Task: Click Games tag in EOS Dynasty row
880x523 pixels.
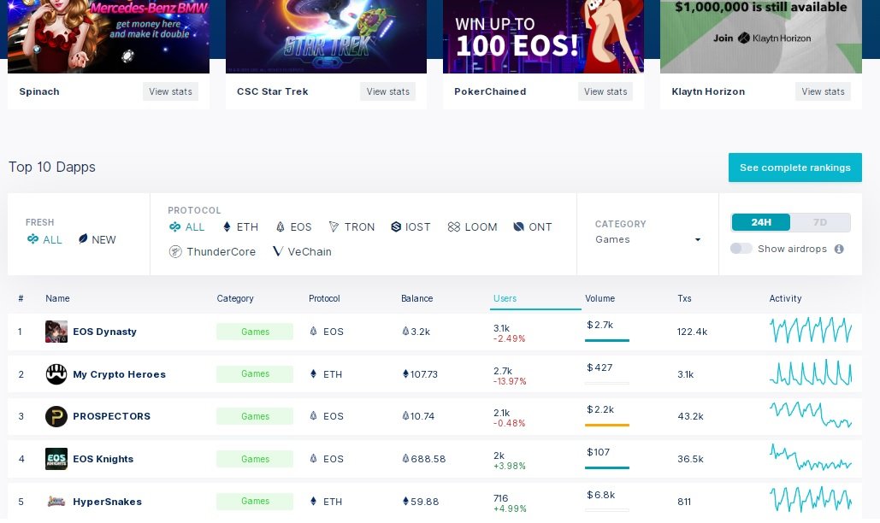Action: click(x=255, y=332)
